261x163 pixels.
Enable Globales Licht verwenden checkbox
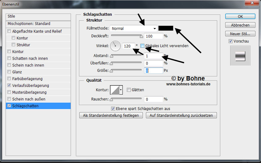[x=142, y=46]
